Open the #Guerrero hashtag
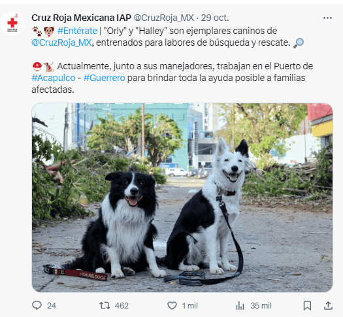Screen dimensions: 343x317 [104, 78]
